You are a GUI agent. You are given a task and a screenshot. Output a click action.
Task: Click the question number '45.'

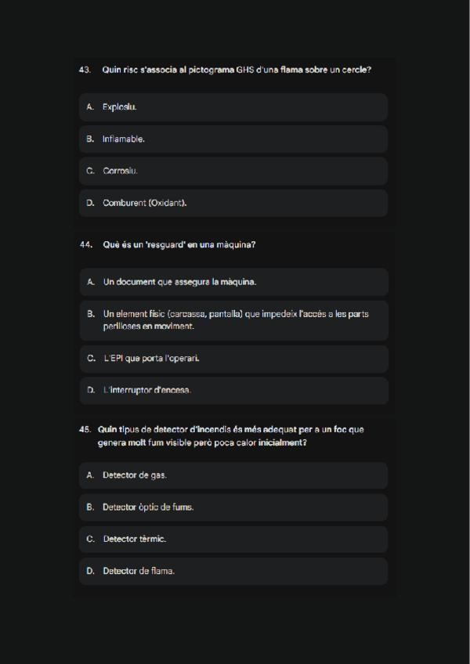[85, 429]
